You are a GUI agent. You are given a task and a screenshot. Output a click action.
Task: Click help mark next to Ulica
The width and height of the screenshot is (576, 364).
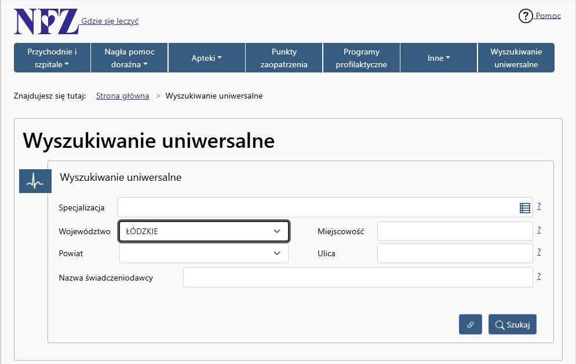539,252
